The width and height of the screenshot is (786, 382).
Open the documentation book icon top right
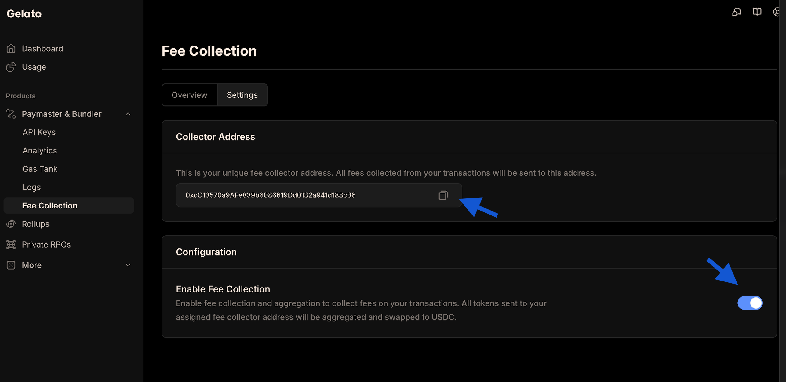(757, 12)
